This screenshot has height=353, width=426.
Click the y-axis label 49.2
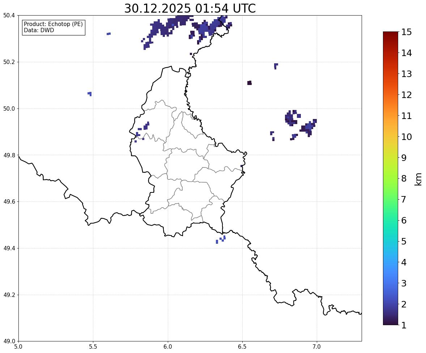tap(9, 295)
